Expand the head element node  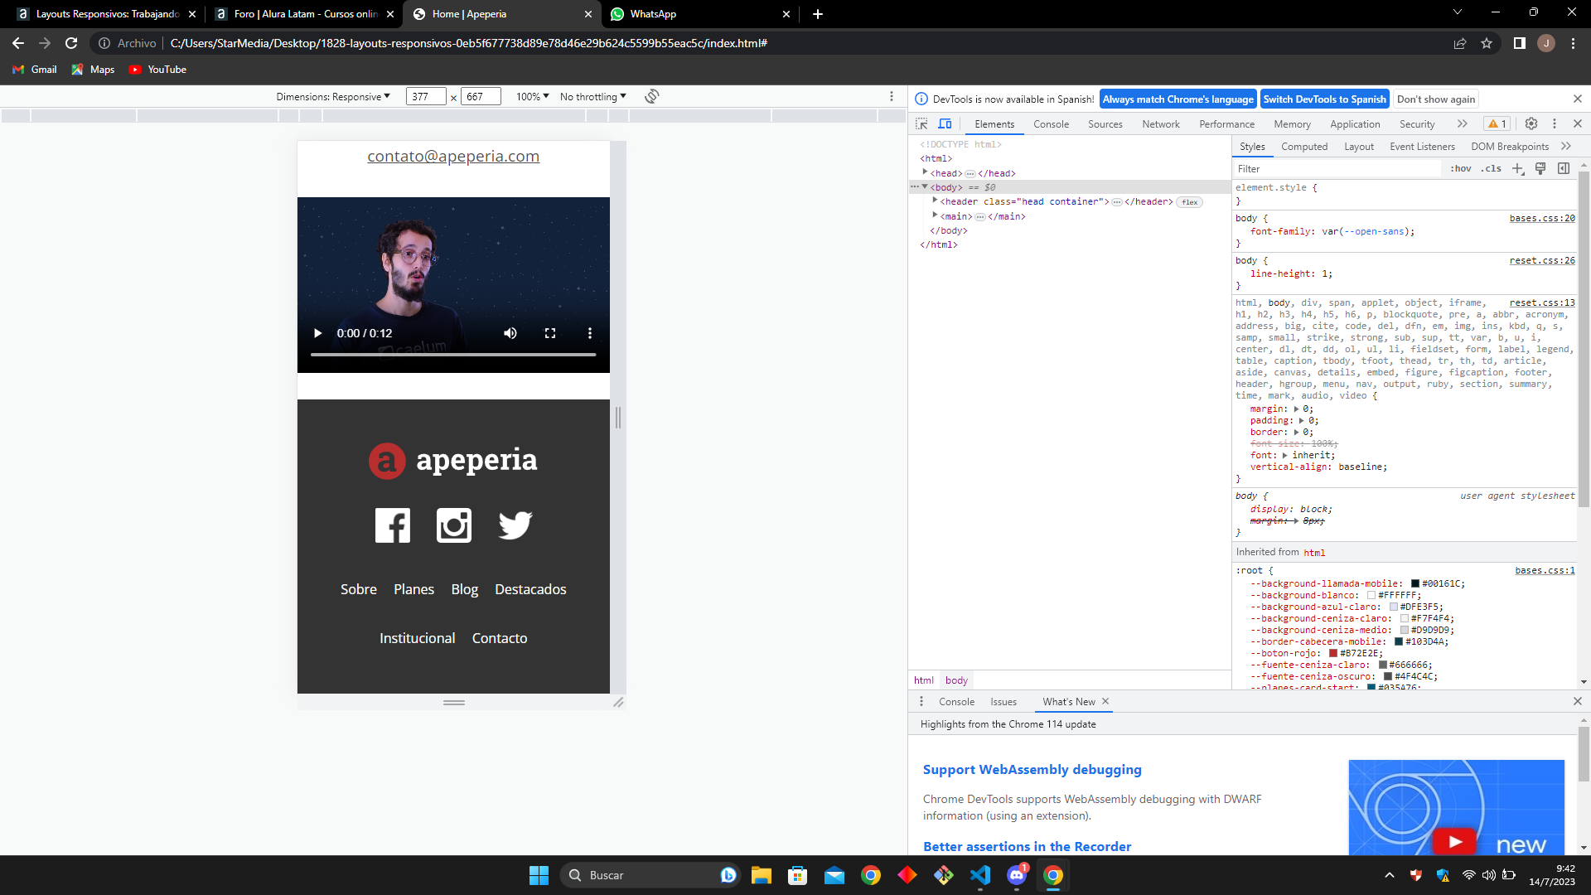tap(926, 172)
